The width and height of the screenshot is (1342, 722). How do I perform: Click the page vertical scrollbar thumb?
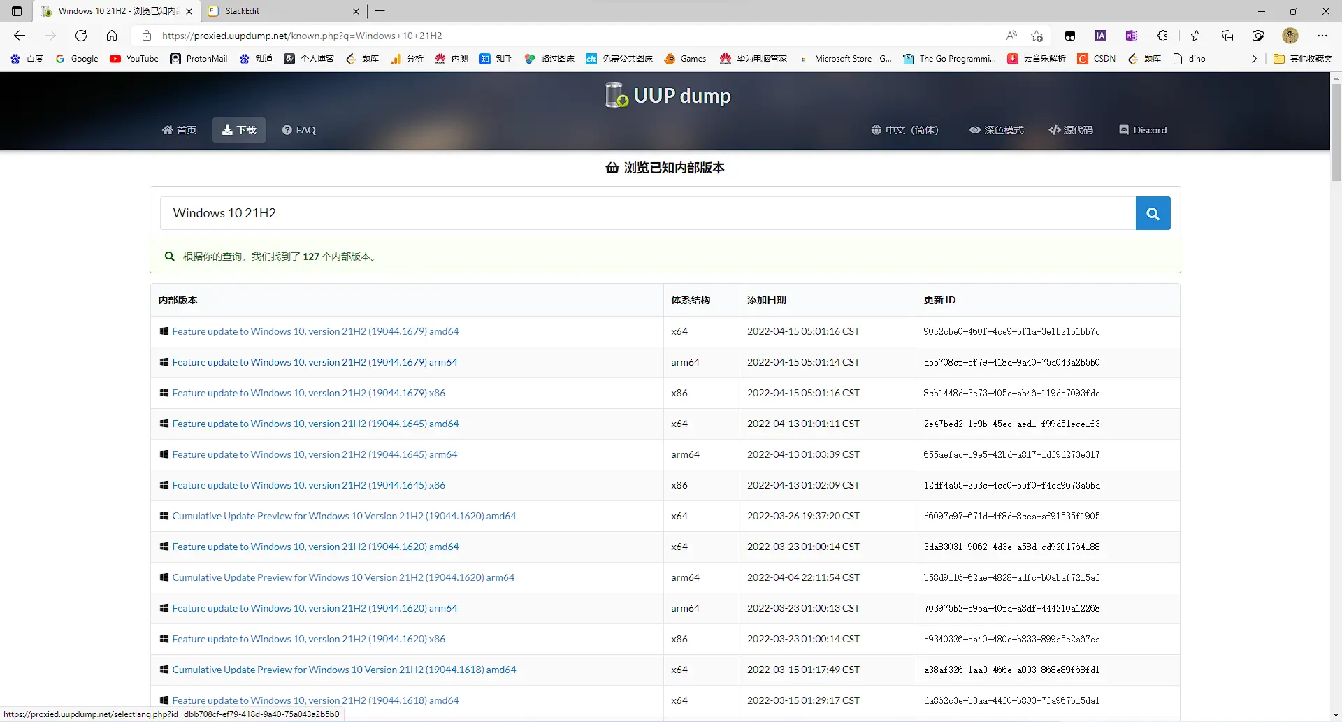(1336, 131)
